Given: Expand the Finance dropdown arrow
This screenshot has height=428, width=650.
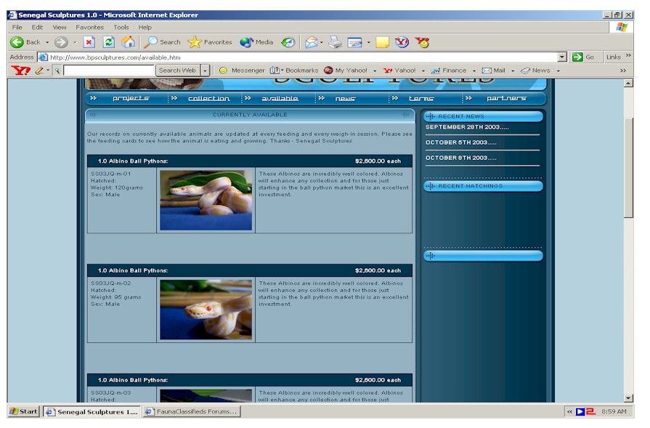Looking at the screenshot, I should pyautogui.click(x=474, y=71).
